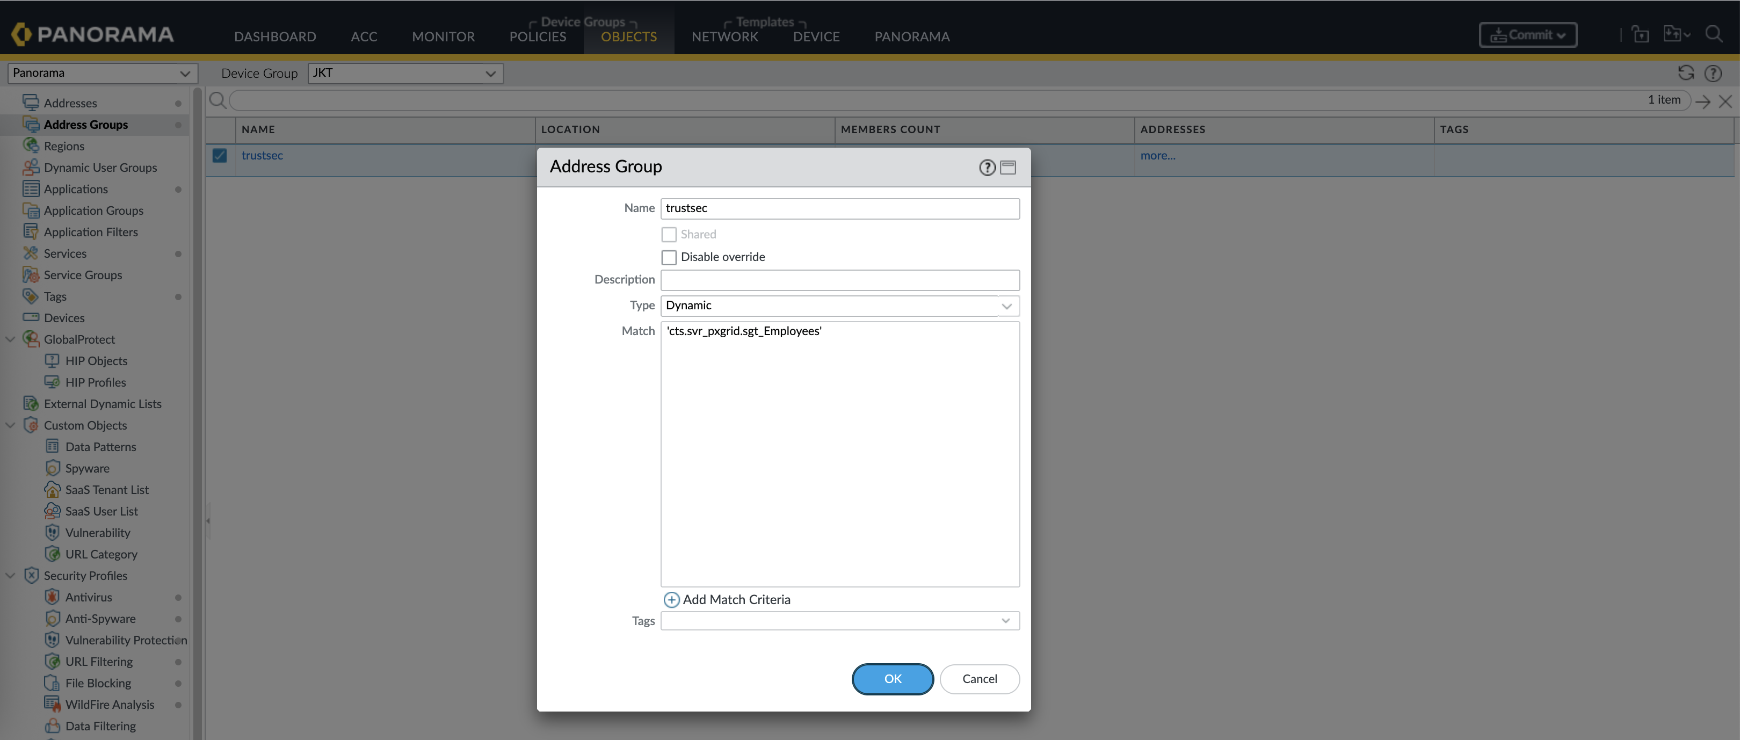
Task: Open the Type dropdown showing Dynamic
Action: click(x=839, y=305)
